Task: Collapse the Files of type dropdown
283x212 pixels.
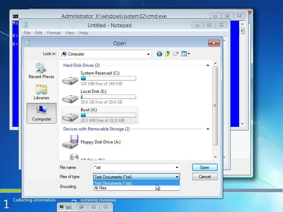Action: tap(177, 177)
